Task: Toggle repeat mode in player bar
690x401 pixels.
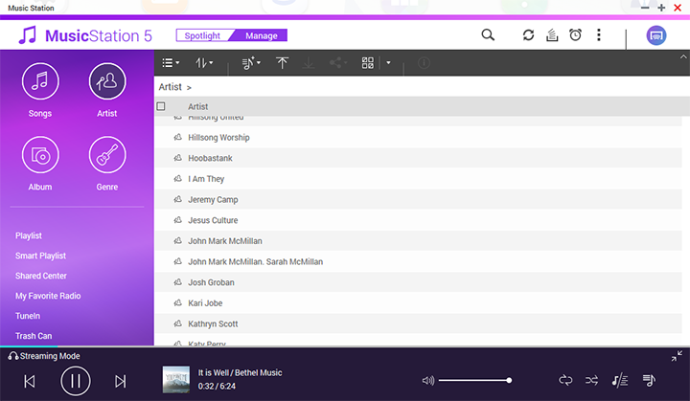Action: (x=565, y=380)
